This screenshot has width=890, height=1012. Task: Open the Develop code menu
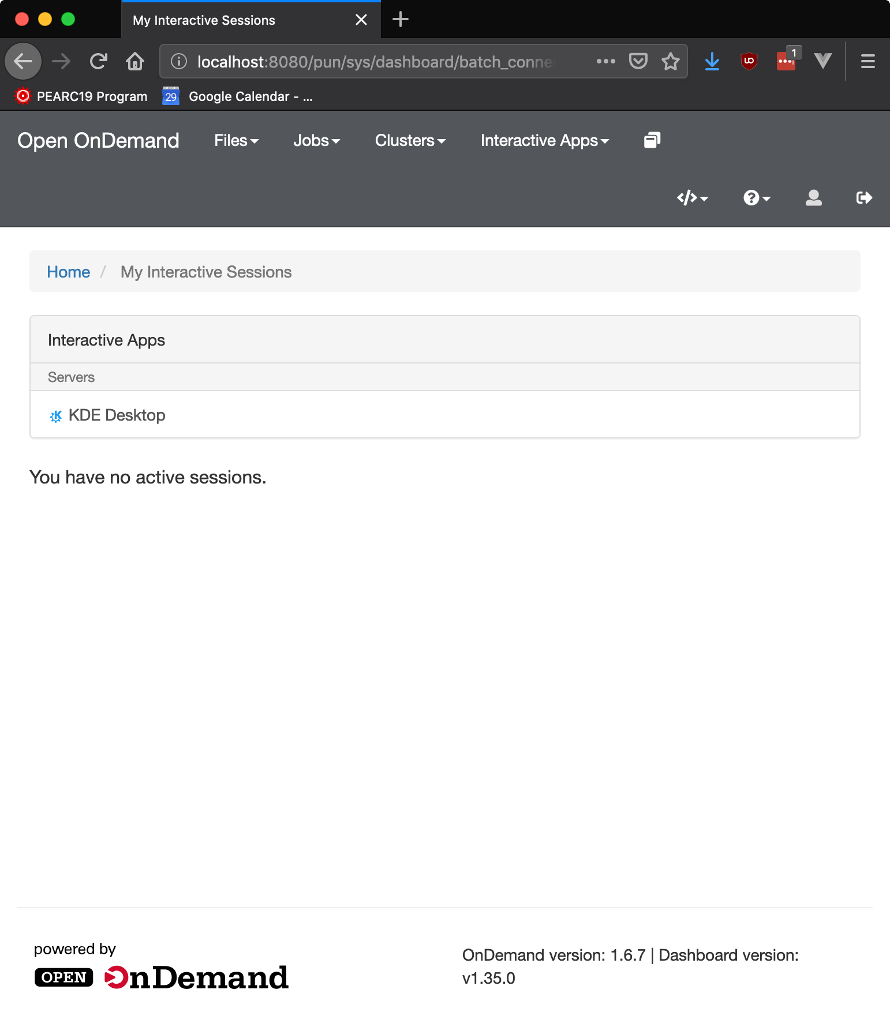[x=692, y=198]
